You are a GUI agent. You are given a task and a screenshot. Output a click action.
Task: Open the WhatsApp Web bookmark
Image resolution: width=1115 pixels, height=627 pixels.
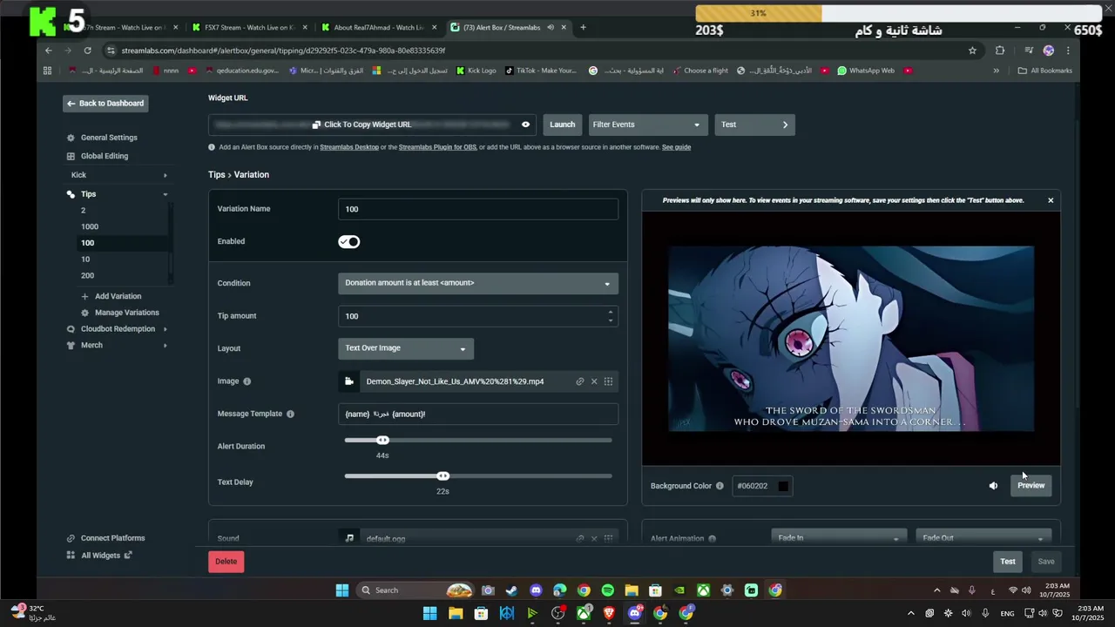coord(866,71)
